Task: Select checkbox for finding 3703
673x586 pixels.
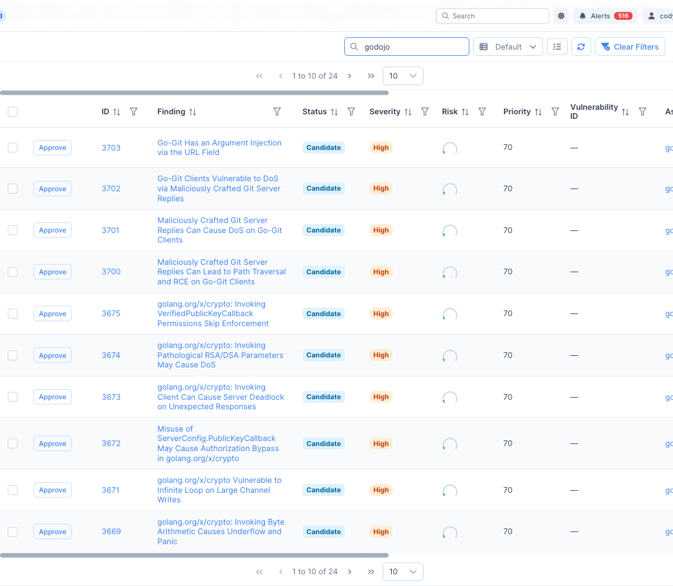Action: 13,147
